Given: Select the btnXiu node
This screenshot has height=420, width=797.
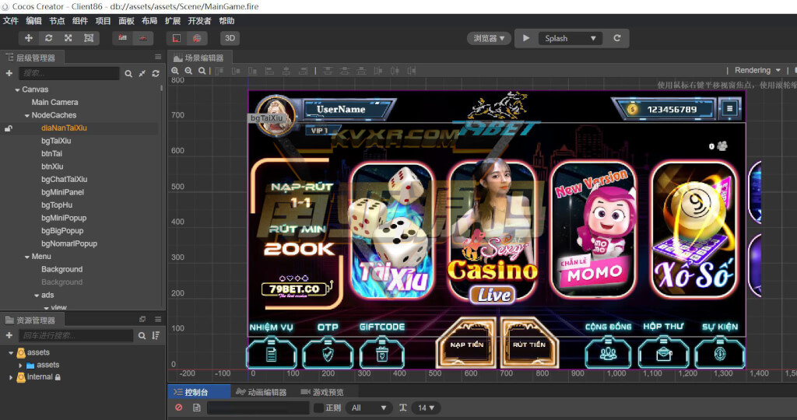Looking at the screenshot, I should pyautogui.click(x=52, y=166).
